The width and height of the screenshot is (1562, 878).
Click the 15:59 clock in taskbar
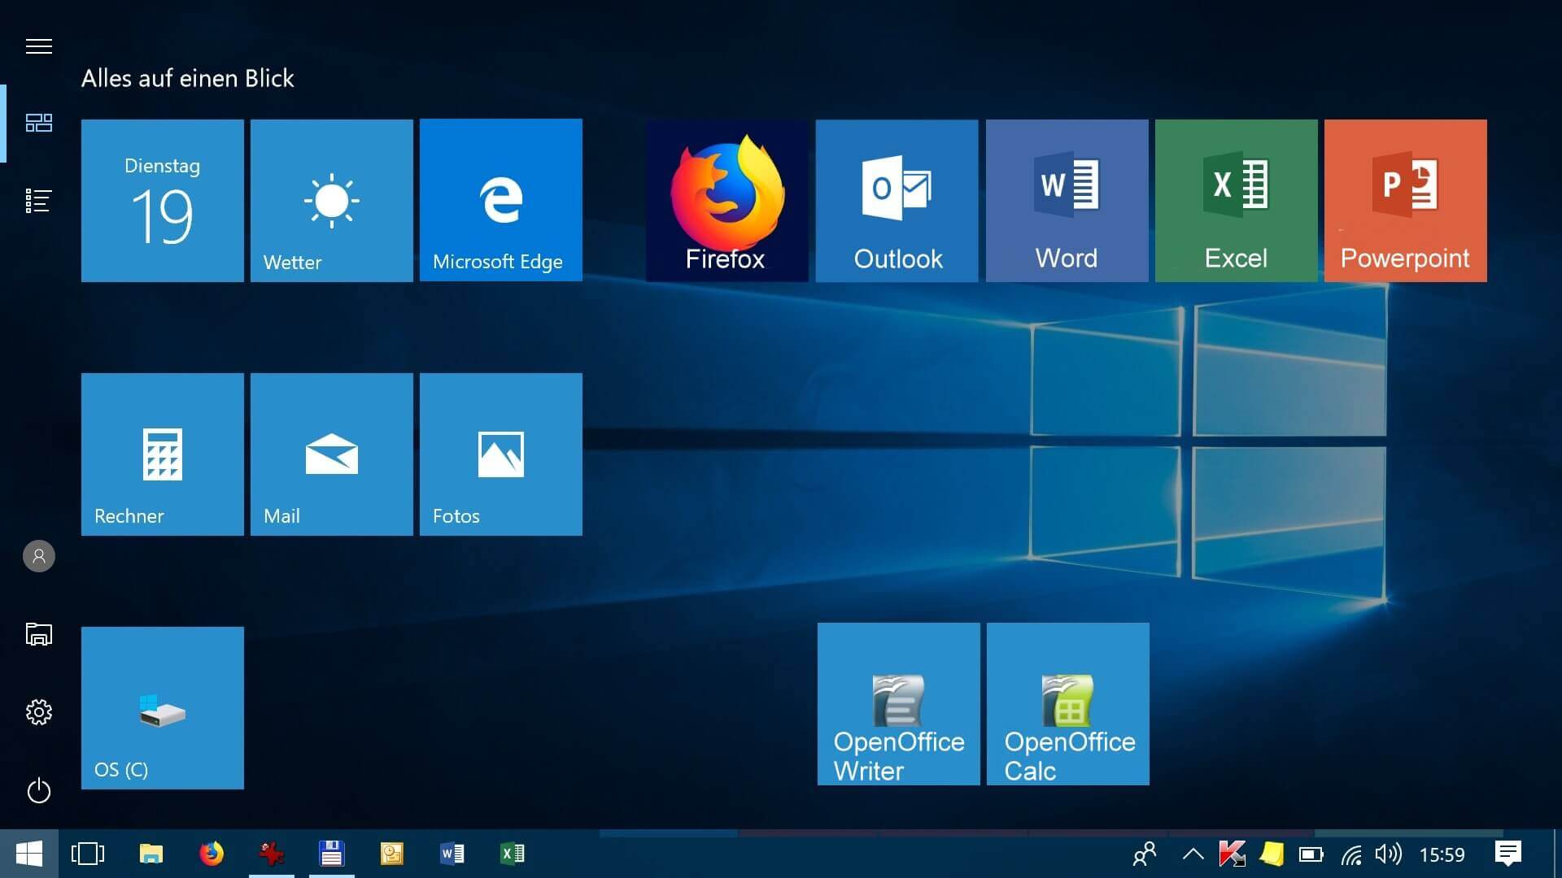point(1442,854)
